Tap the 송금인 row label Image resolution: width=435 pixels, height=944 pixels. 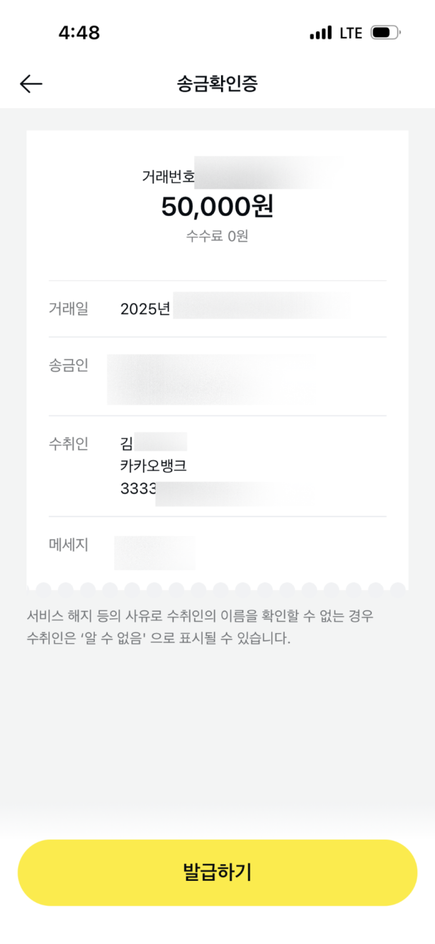(68, 365)
